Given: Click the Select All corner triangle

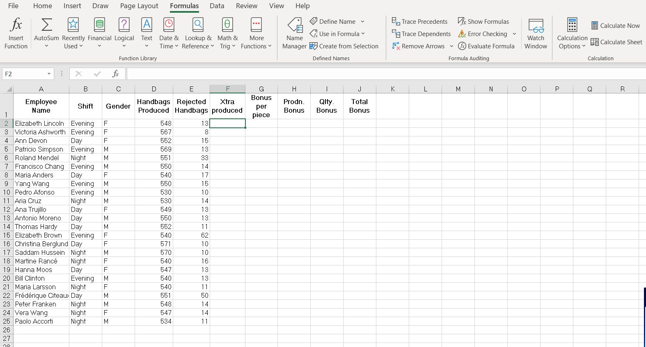Looking at the screenshot, I should point(9,89).
